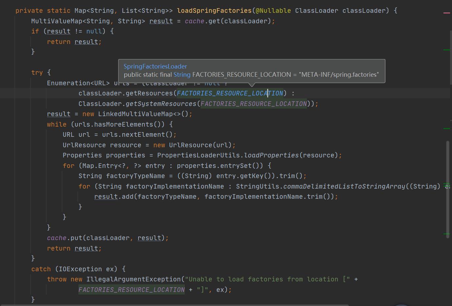Click the "Unable to load factories" string literal

268,279
